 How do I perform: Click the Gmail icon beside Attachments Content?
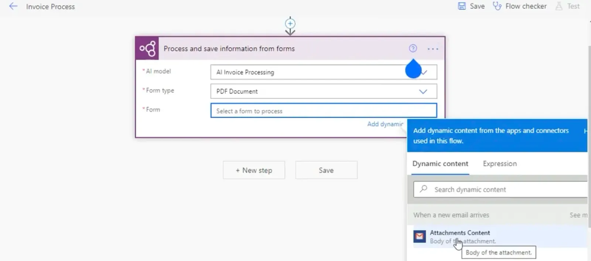(x=420, y=236)
